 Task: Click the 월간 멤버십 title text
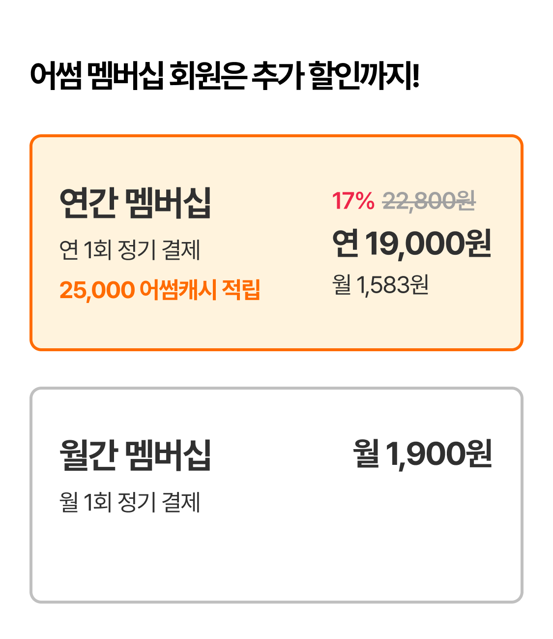pyautogui.click(x=135, y=455)
